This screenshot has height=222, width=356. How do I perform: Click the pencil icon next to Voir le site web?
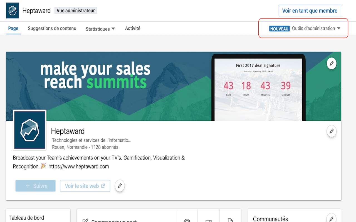[120, 186]
